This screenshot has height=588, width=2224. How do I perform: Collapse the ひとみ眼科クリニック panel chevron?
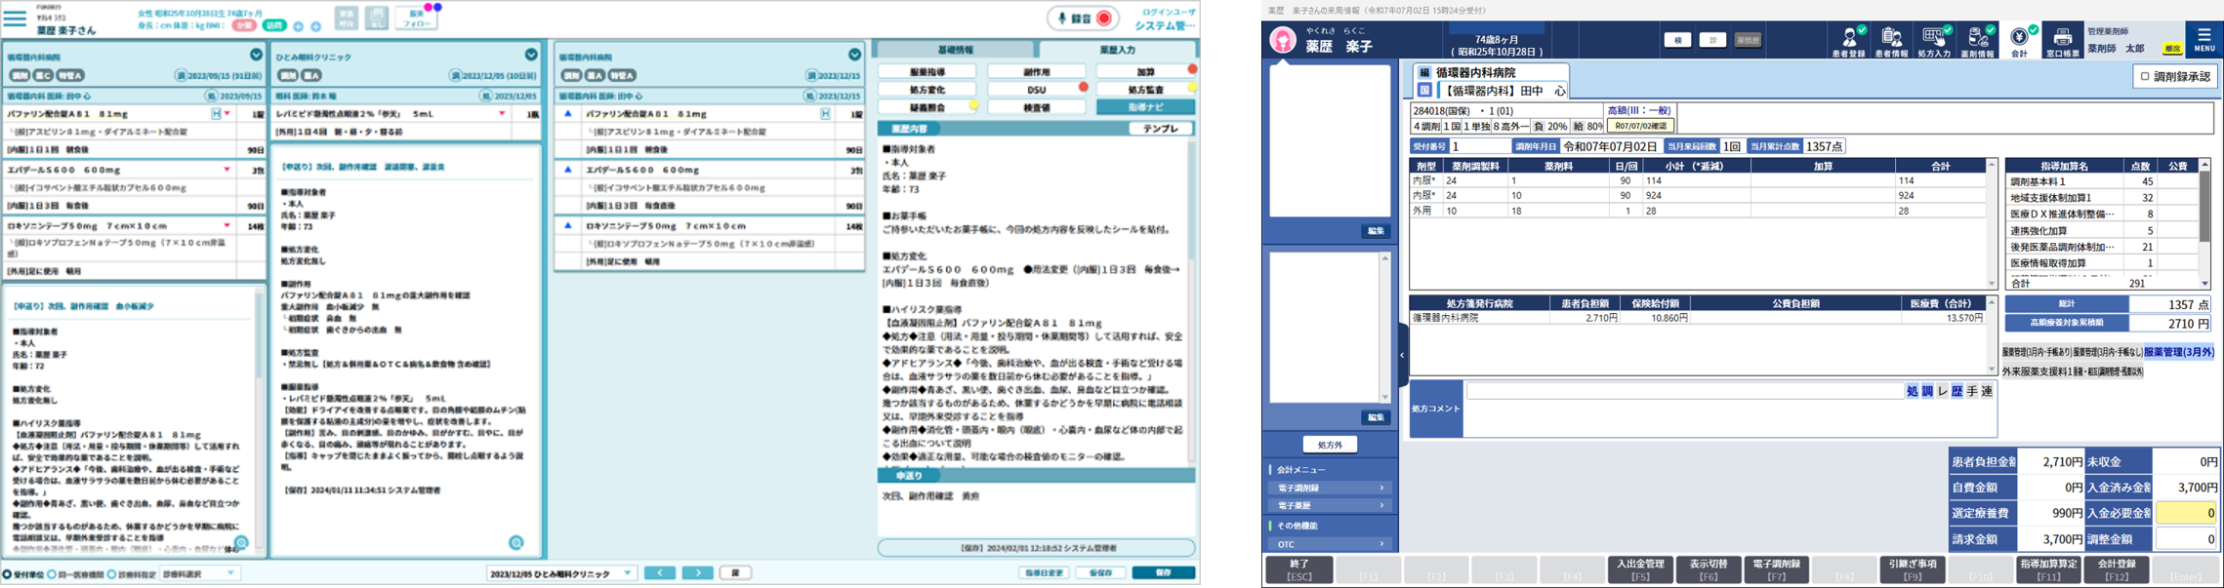531,55
